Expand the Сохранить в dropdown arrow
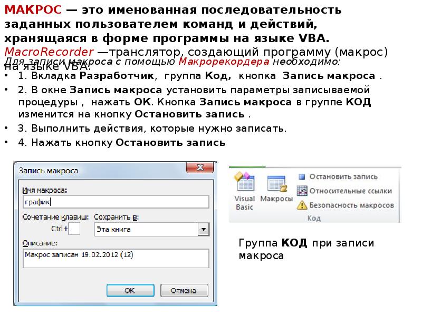The height and width of the screenshot is (316, 422). coord(203,229)
